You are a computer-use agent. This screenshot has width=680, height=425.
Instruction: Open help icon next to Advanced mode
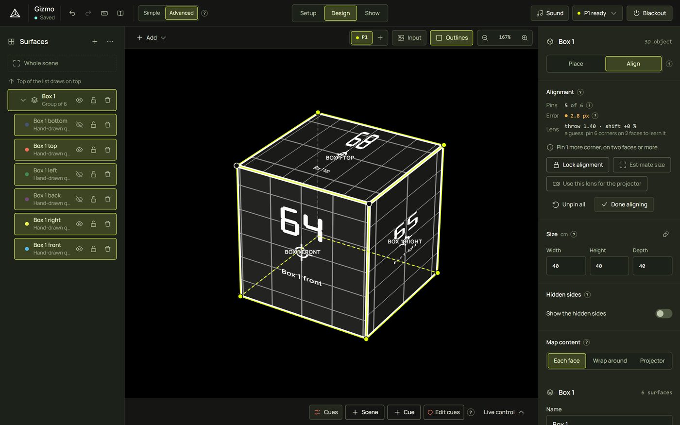coord(204,13)
